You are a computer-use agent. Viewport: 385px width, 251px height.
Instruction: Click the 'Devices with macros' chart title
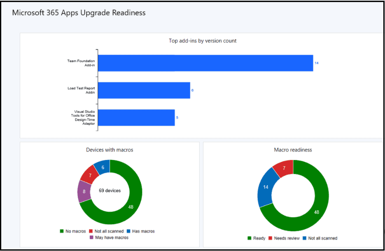tap(110, 150)
